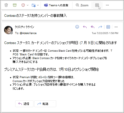Screen dimensions: 124x113
Task: Click the sender name クリスティ クライン
Action: point(25,27)
